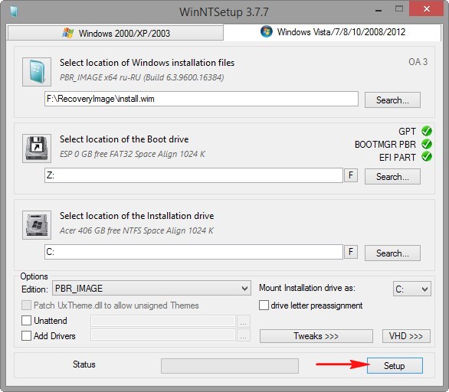
Task: Click the F format button beside Z: drive
Action: 351,175
